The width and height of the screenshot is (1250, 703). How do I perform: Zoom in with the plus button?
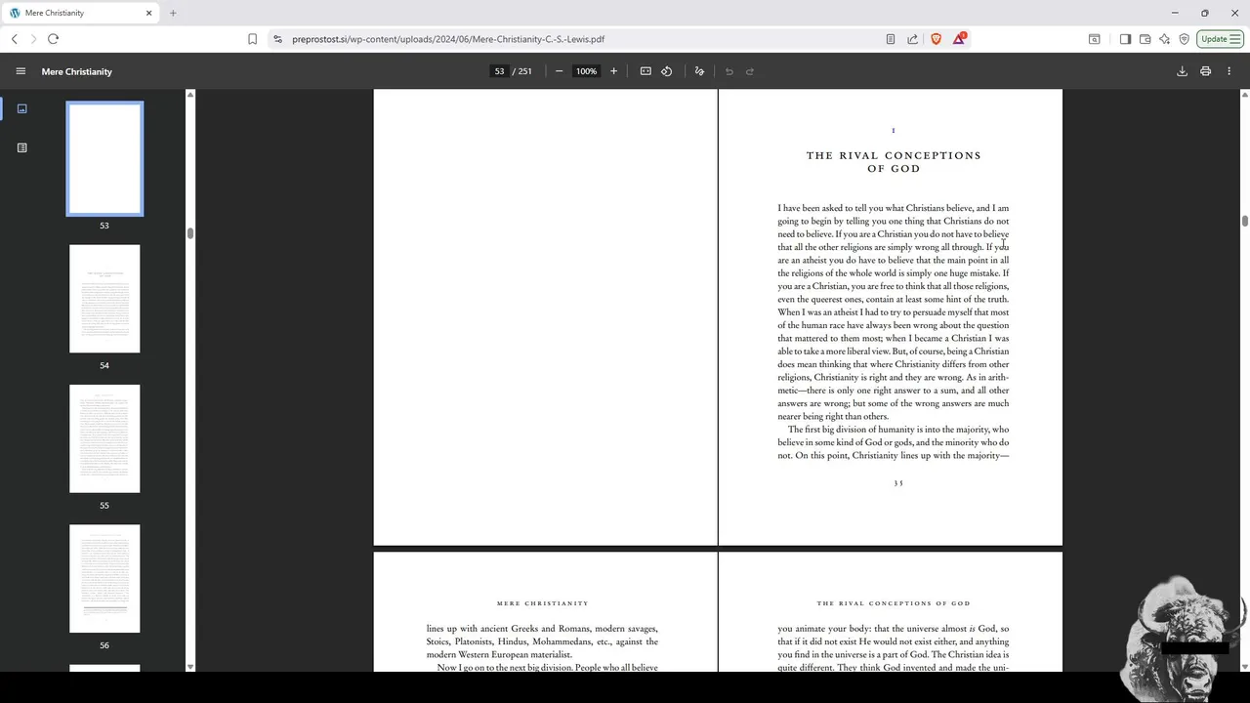pos(613,71)
